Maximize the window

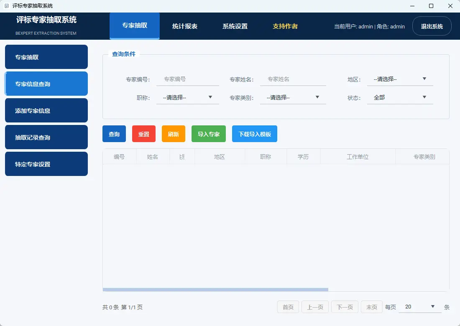pos(431,6)
